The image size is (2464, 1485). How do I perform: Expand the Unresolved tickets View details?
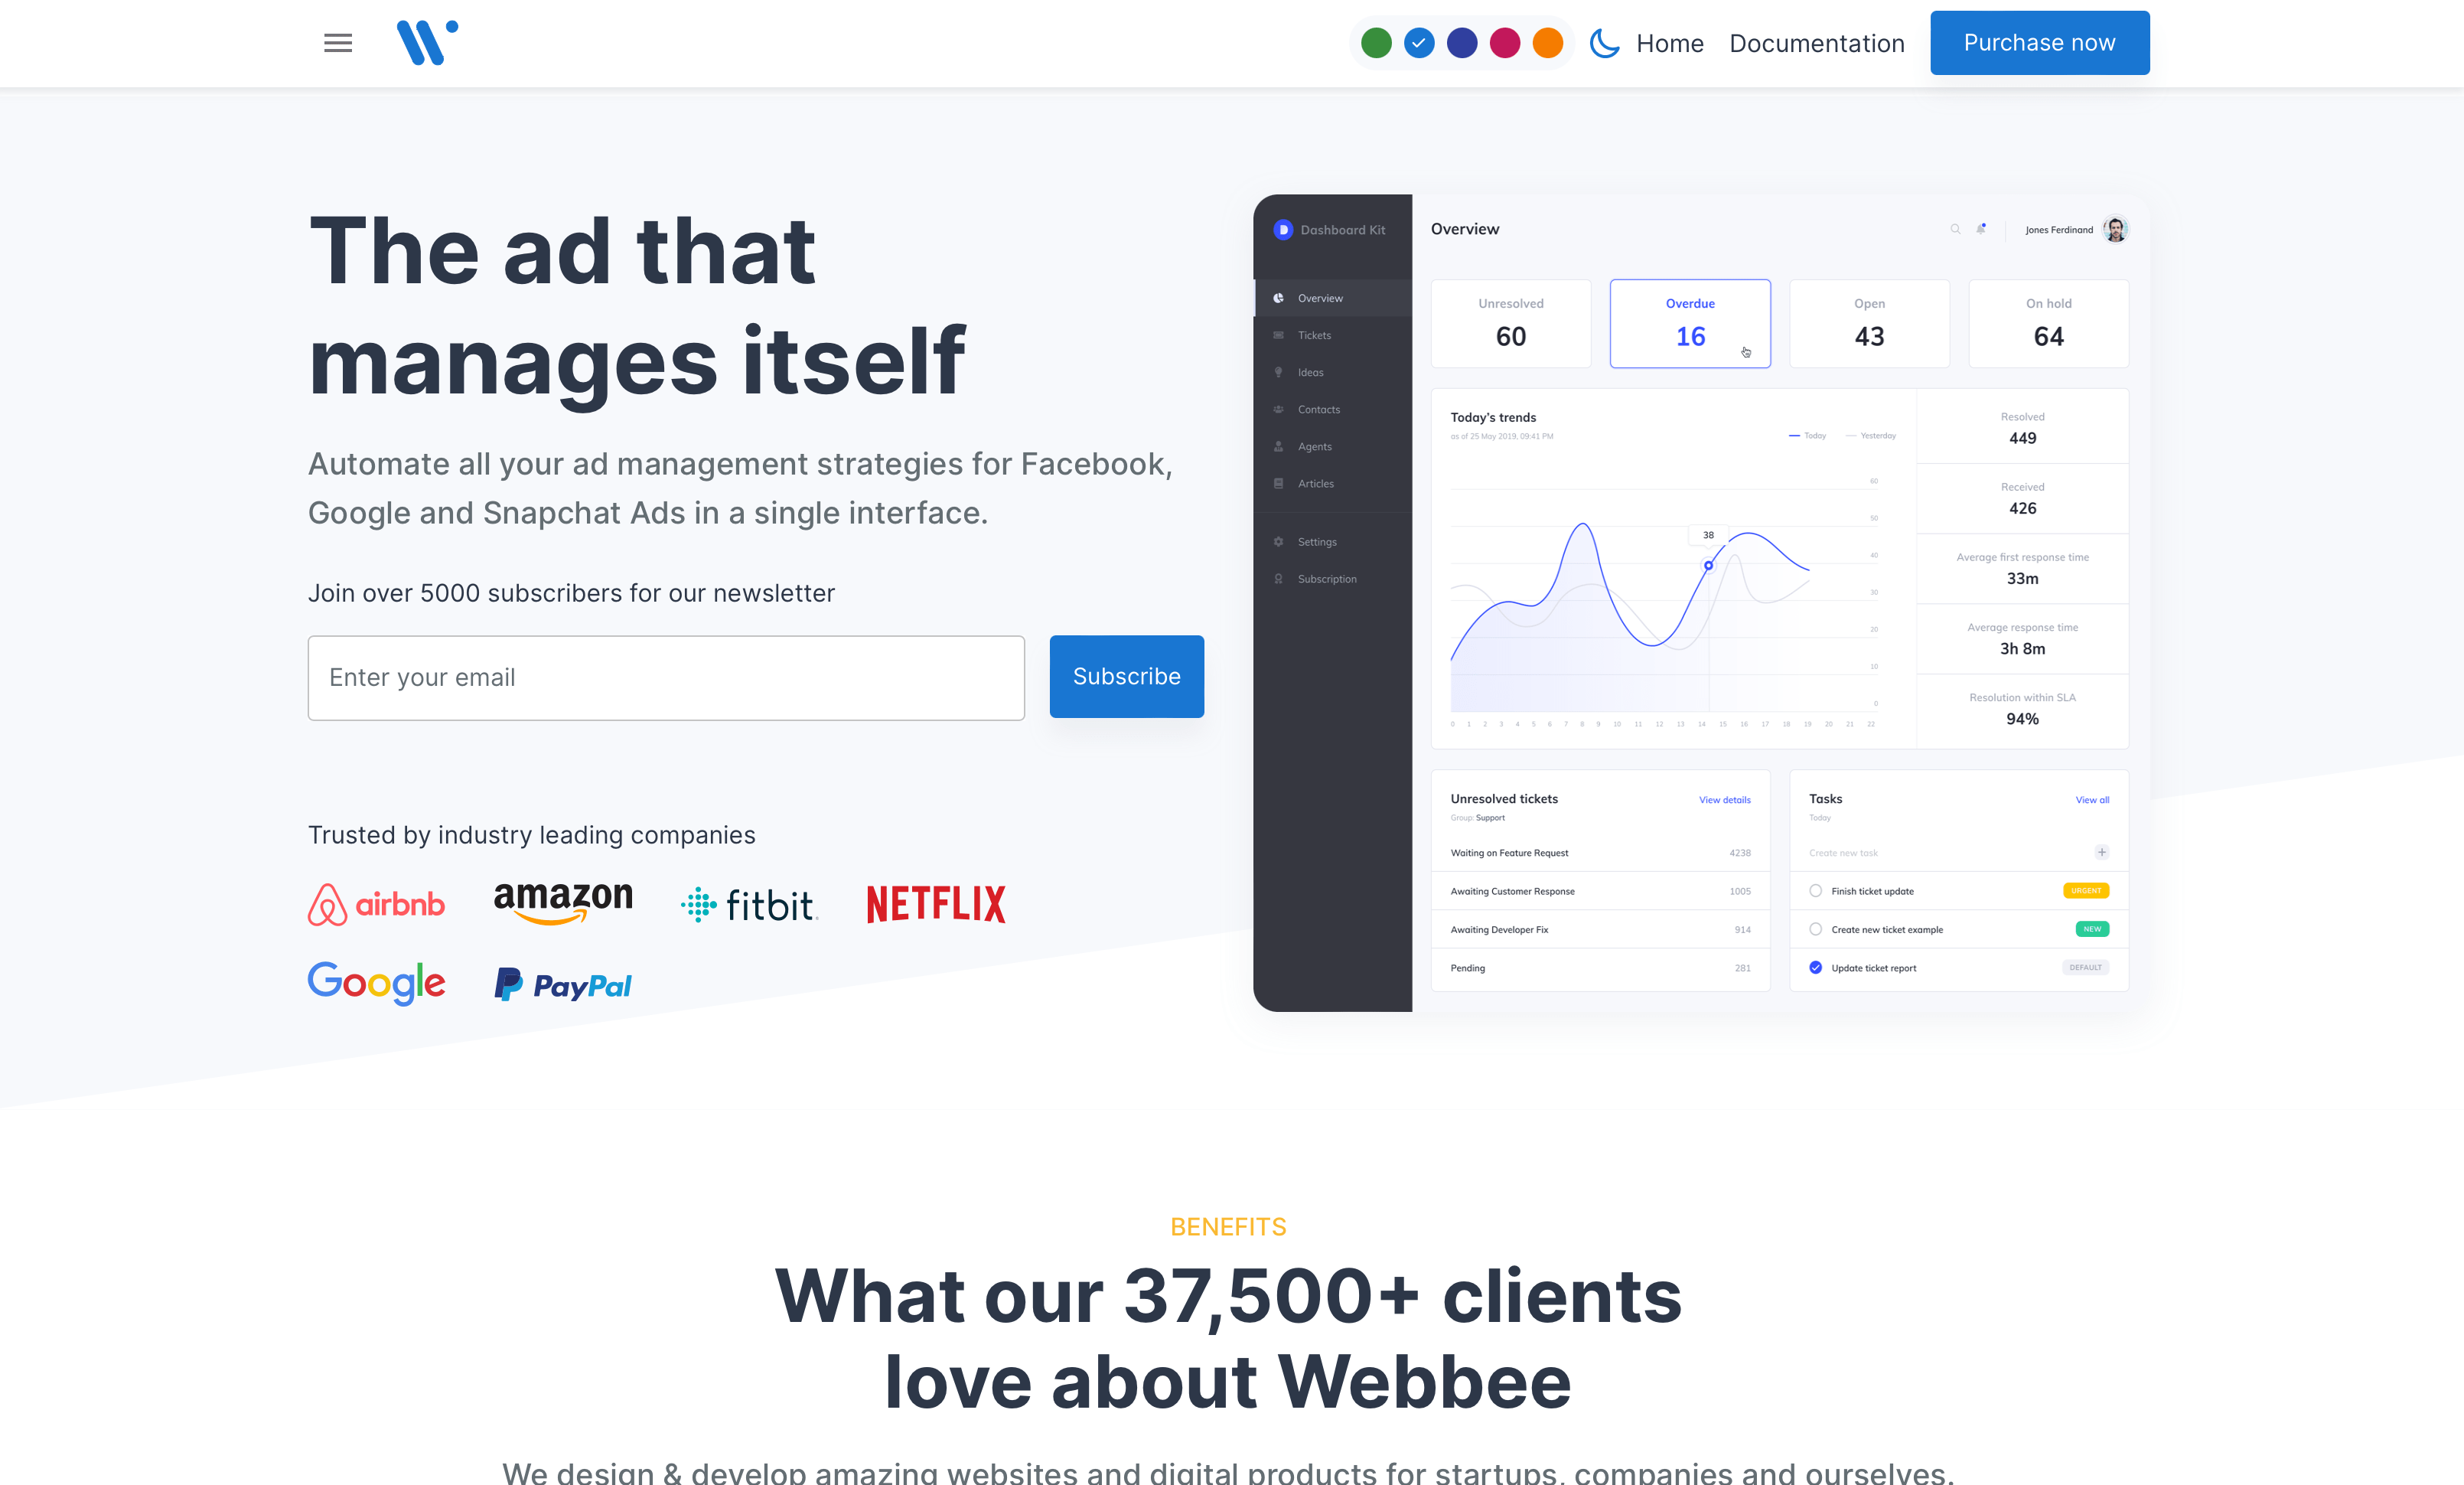point(1725,800)
